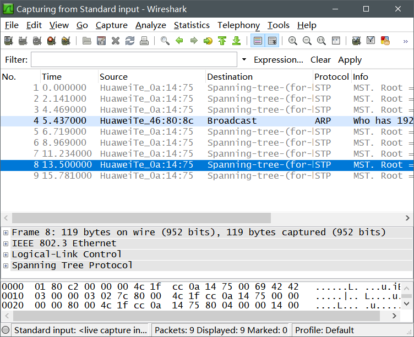Sort by the Info column header
This screenshot has height=337, width=414.
click(x=382, y=77)
